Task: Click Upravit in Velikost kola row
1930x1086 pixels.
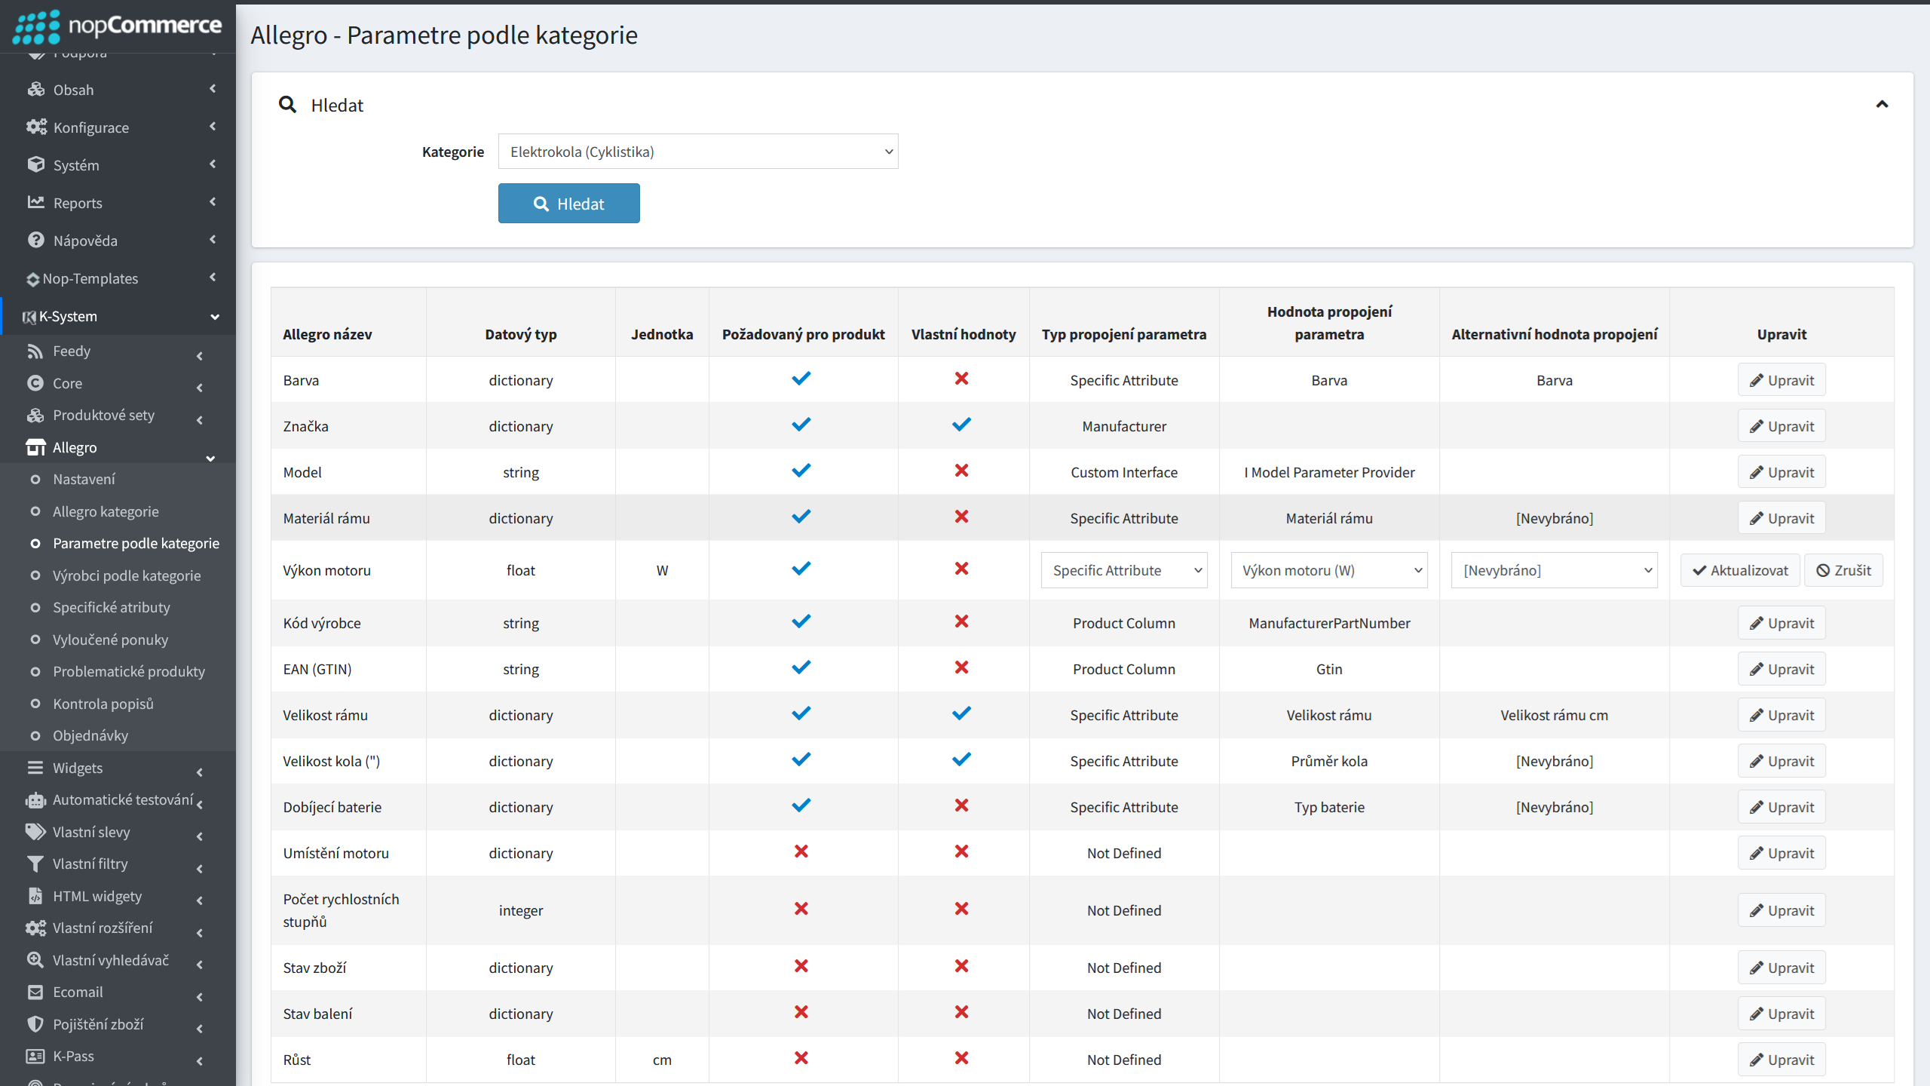Action: 1781,761
